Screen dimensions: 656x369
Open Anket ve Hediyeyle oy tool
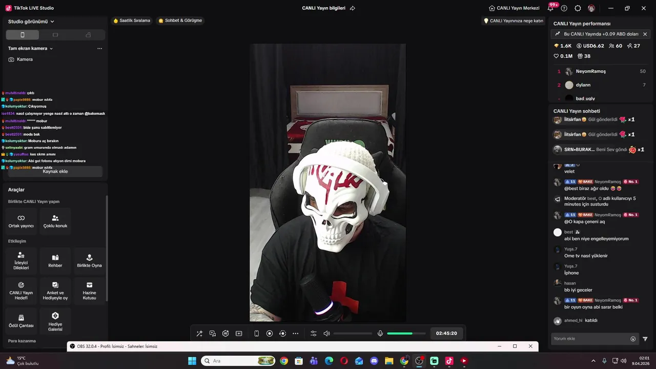(x=55, y=291)
